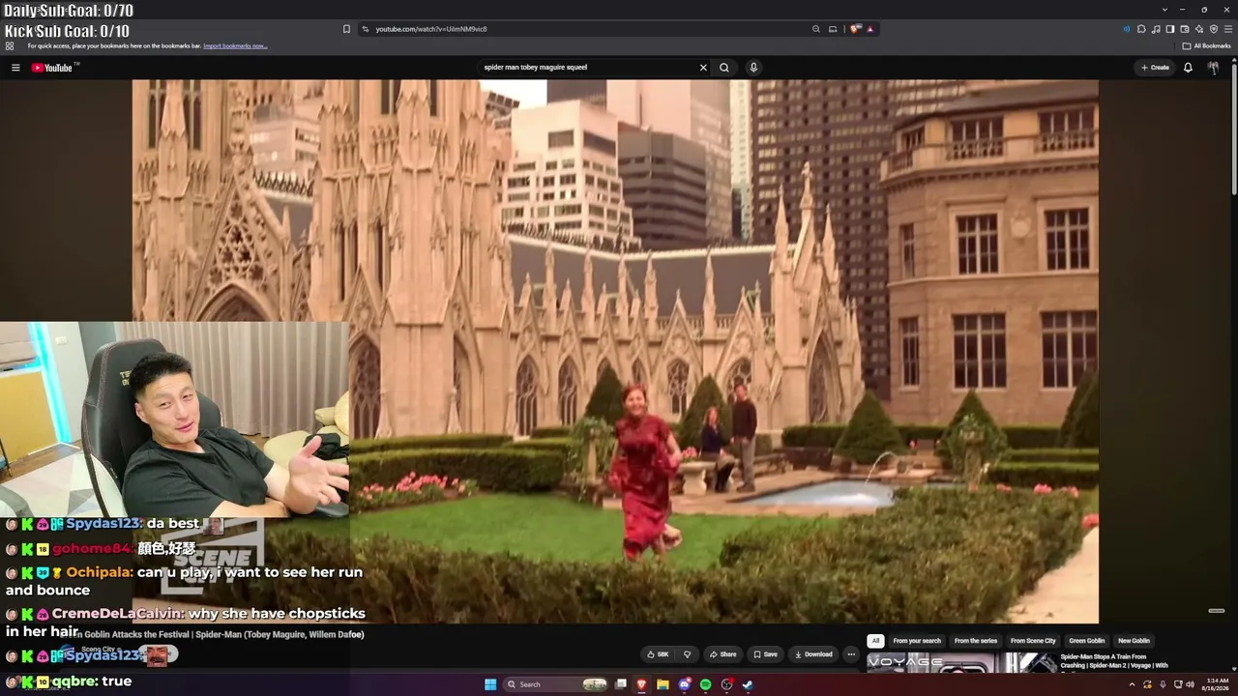Select the From your search chip
Image resolution: width=1238 pixels, height=696 pixels.
(917, 641)
